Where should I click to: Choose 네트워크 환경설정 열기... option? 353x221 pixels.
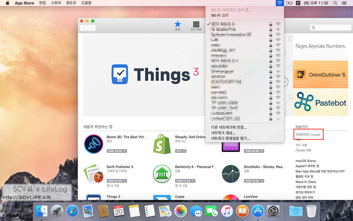pos(245,138)
